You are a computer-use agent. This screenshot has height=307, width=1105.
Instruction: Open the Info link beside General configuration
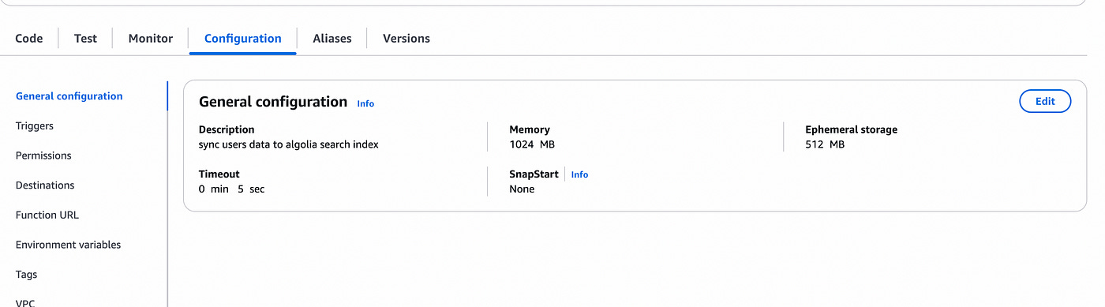pos(365,103)
